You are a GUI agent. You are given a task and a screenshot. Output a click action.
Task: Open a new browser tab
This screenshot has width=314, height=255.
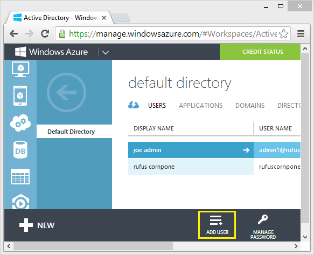pos(122,18)
